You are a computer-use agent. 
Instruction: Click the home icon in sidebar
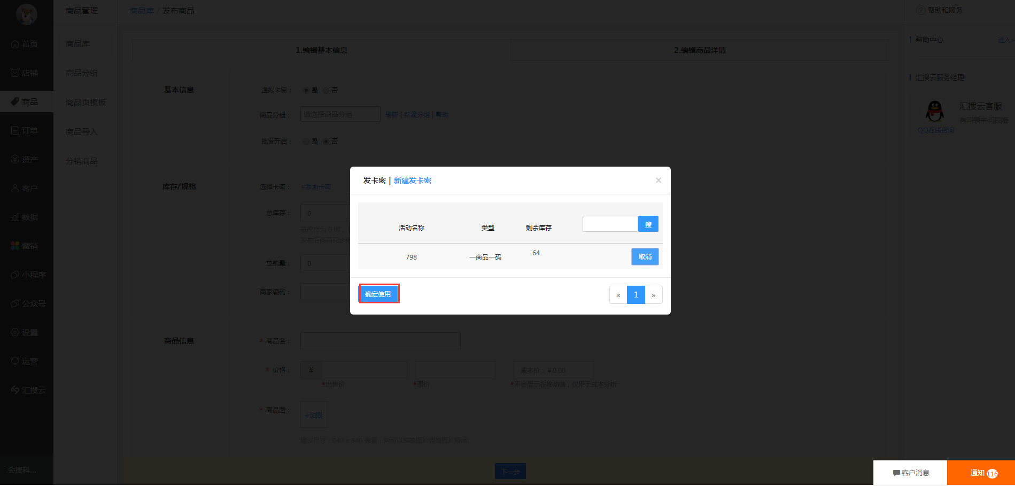click(x=15, y=44)
